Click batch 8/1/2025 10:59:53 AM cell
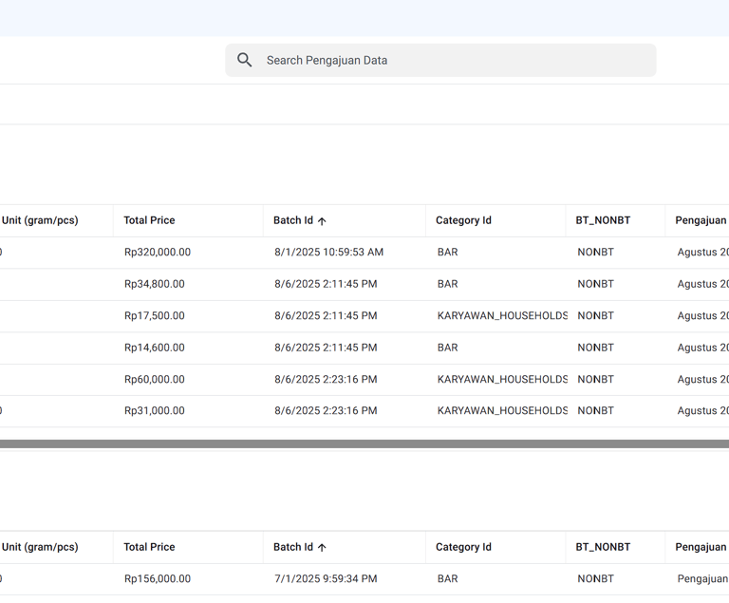 click(328, 253)
